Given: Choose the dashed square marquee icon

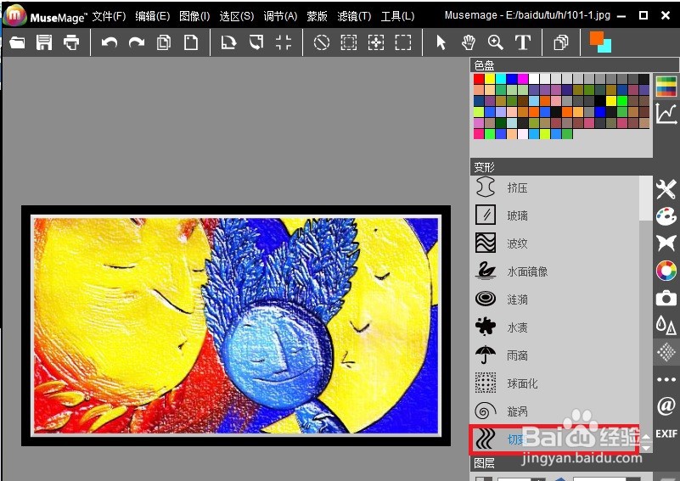Looking at the screenshot, I should [x=403, y=42].
